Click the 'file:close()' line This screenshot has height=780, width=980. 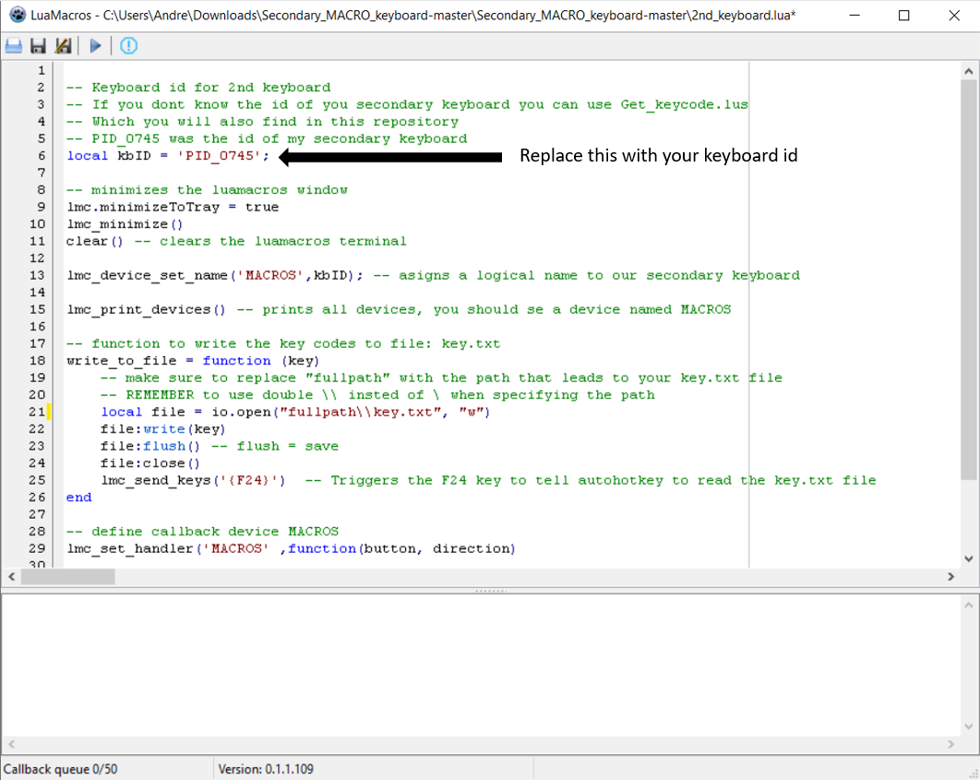tap(150, 463)
